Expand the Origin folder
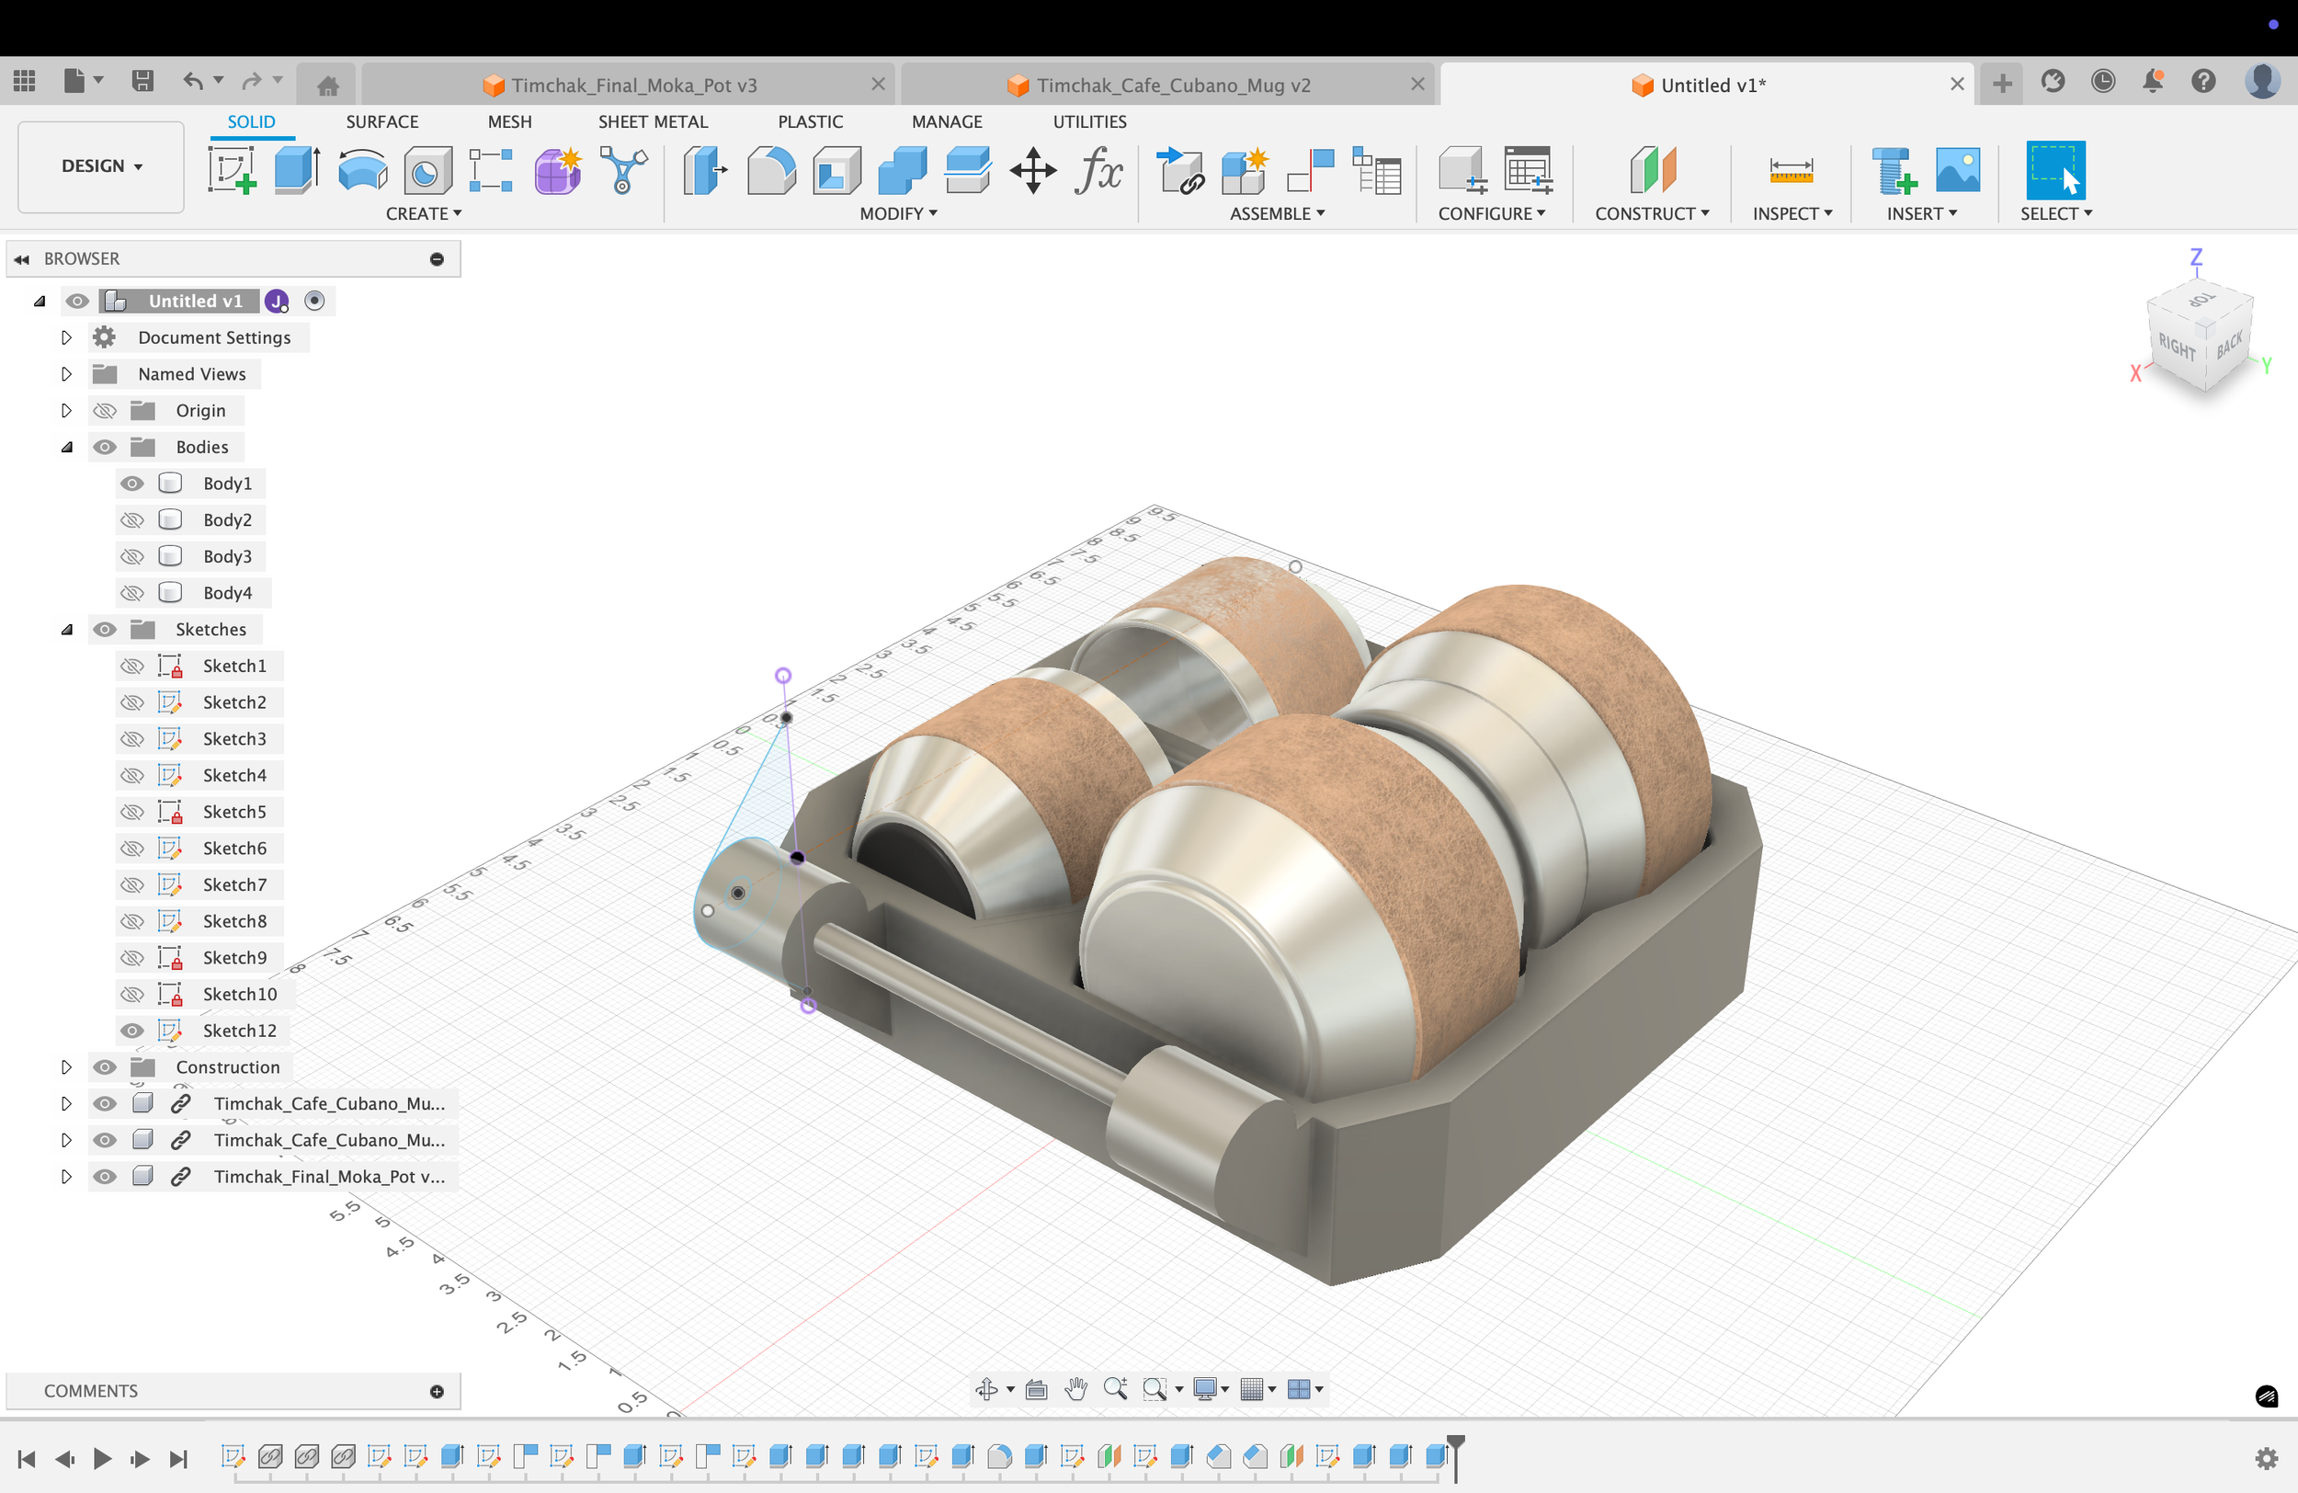Screen dimensions: 2298x1493 tap(66, 410)
